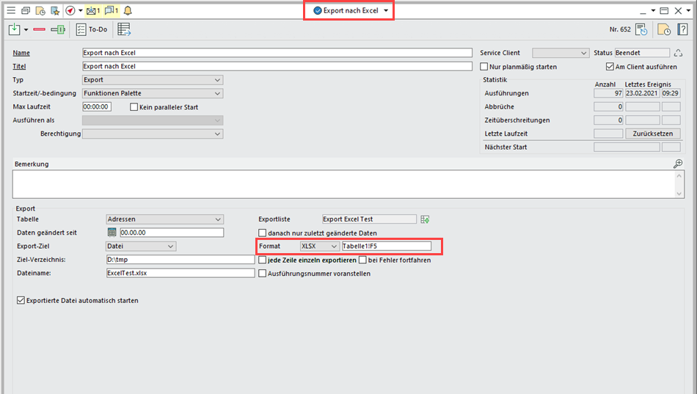The width and height of the screenshot is (697, 394).
Task: Click the compass navigation icon
Action: 70,10
